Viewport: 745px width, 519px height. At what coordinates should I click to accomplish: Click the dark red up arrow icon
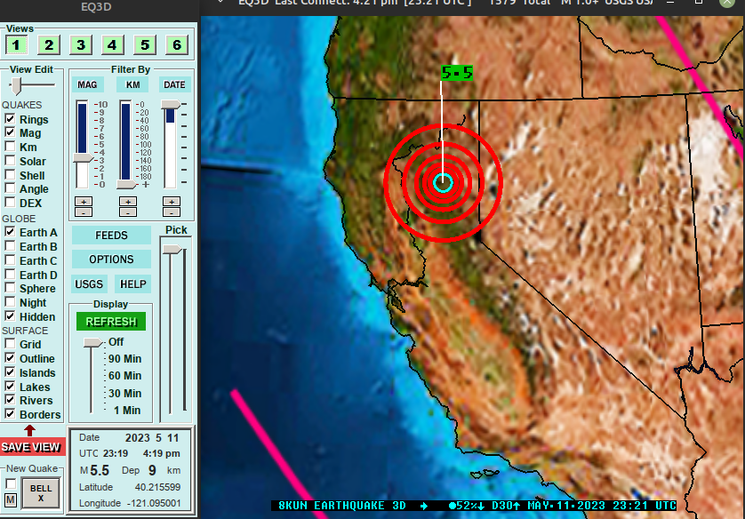(x=30, y=430)
